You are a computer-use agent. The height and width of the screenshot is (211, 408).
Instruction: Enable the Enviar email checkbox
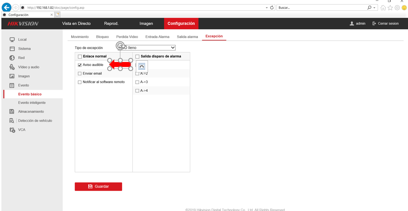coord(80,73)
